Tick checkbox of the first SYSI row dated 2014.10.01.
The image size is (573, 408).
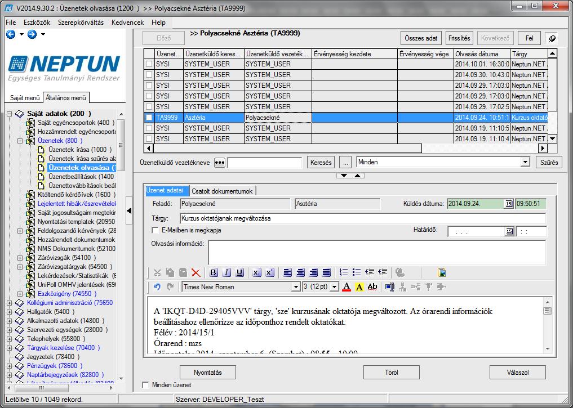coord(149,64)
